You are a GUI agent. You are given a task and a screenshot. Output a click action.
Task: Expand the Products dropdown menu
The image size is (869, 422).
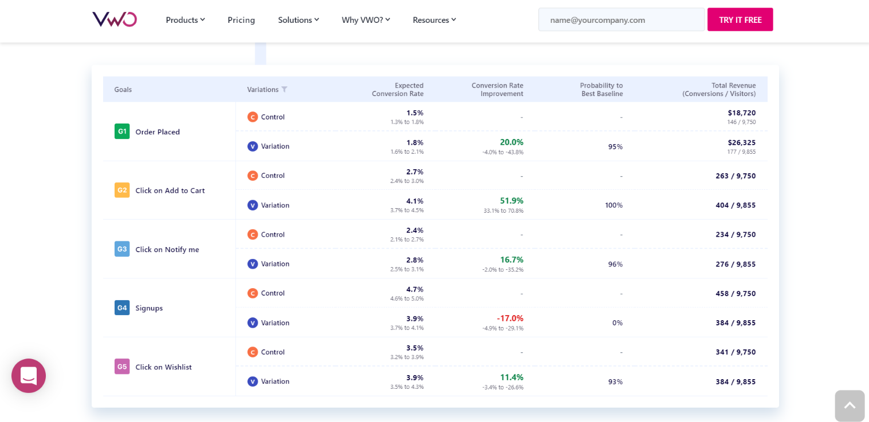click(185, 20)
